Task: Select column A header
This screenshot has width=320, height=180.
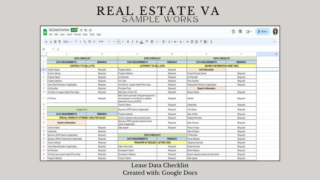Action: 66,54
